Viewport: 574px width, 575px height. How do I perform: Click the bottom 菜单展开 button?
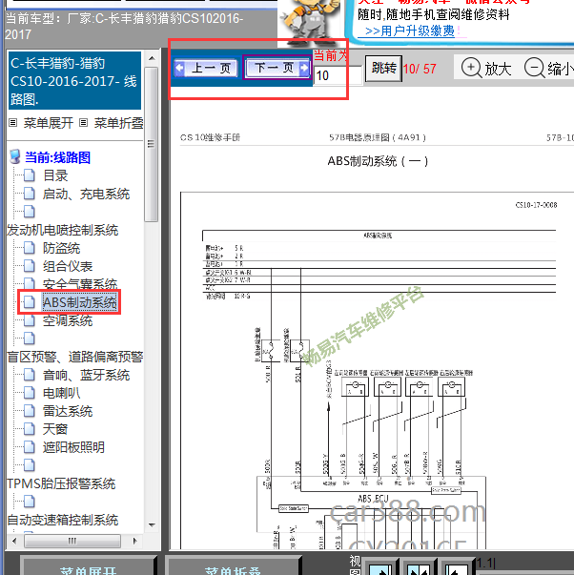point(88,567)
